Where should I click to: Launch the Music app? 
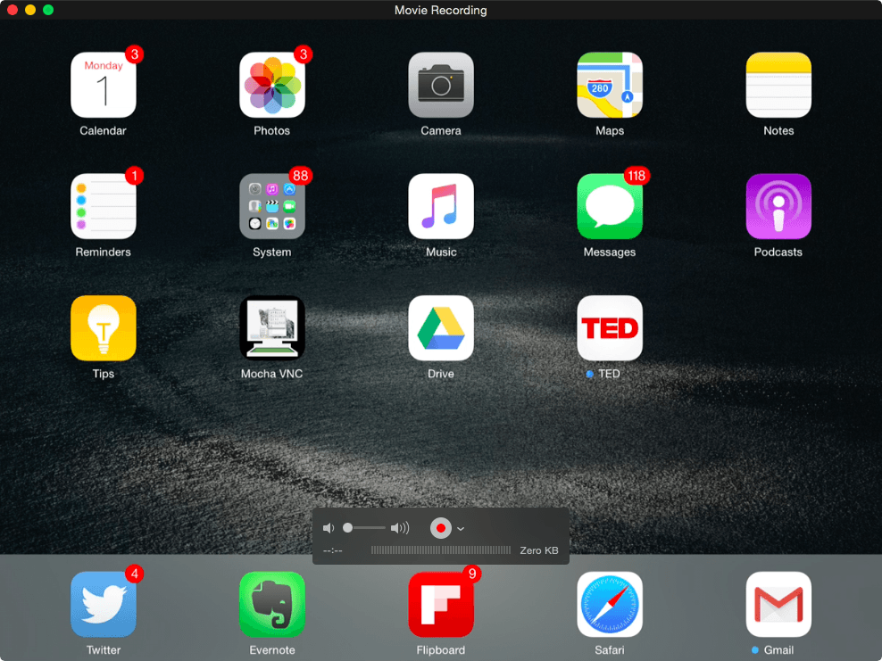point(441,206)
